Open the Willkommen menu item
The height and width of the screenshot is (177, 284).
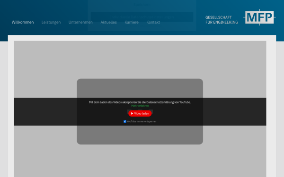pyautogui.click(x=23, y=22)
